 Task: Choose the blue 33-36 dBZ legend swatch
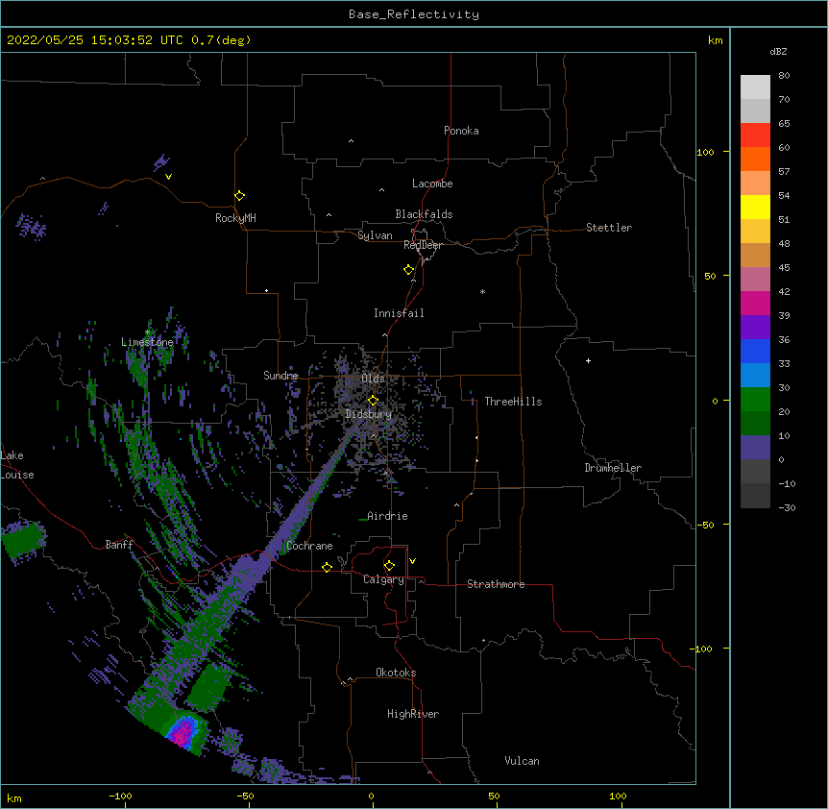click(755, 351)
